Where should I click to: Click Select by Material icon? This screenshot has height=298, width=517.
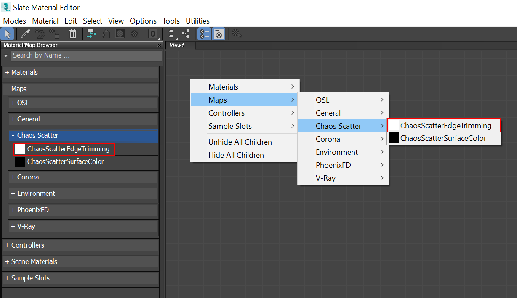pos(237,34)
